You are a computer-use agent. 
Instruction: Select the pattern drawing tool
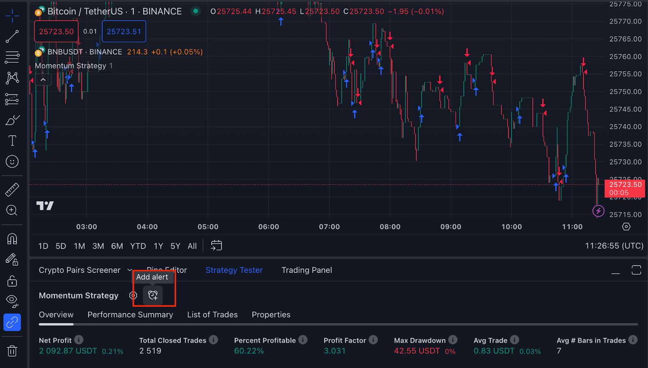tap(12, 78)
